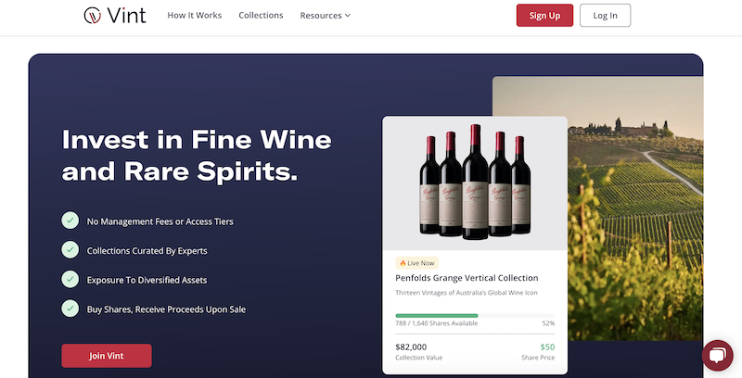Screen dimensions: 742x378
Task: Click the Join Vint button
Action: tap(106, 356)
